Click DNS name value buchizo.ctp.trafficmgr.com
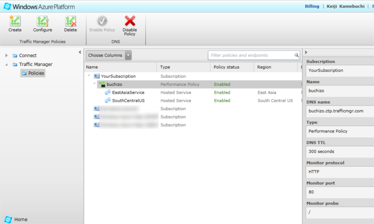 pyautogui.click(x=340, y=111)
